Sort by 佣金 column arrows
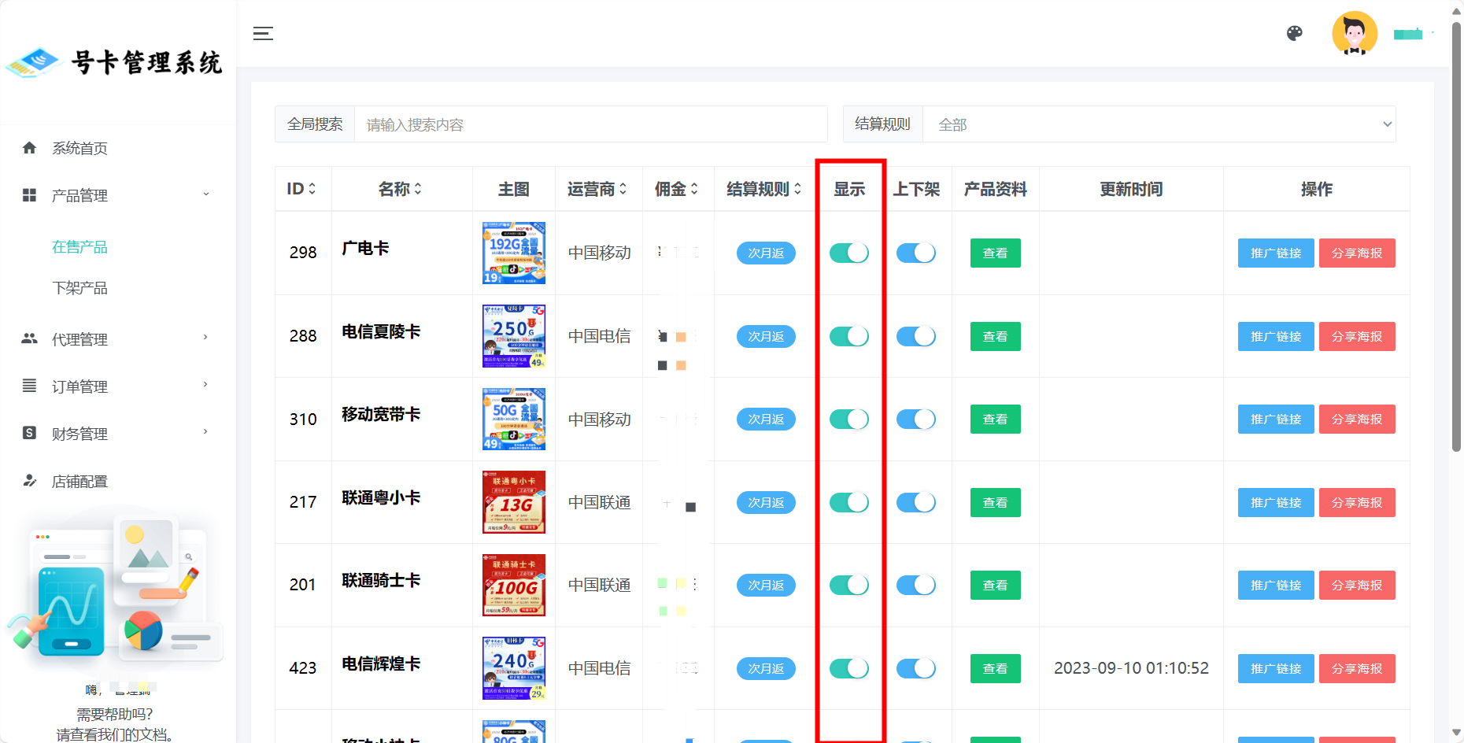This screenshot has width=1464, height=743. point(695,189)
